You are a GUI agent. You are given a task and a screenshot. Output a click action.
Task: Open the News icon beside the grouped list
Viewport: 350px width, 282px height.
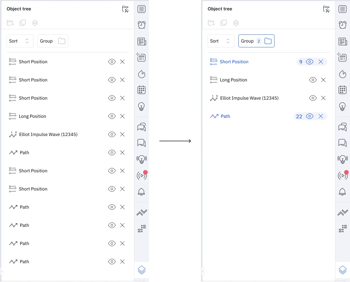pyautogui.click(x=343, y=42)
